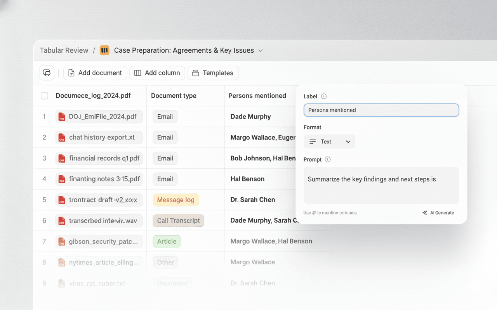Click the Add document button

click(x=95, y=73)
